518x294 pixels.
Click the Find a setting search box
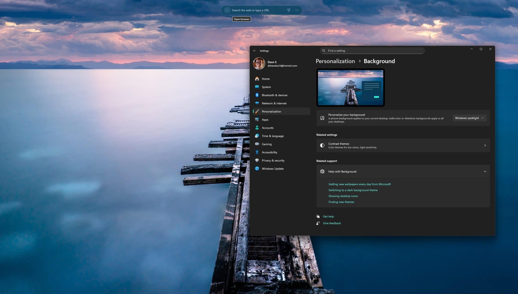[372, 51]
